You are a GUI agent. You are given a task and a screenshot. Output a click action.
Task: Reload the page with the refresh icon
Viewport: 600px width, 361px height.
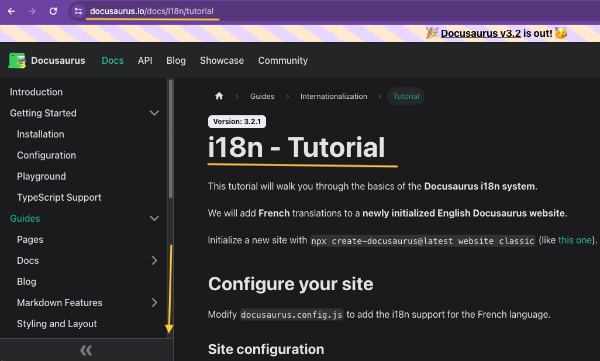coord(53,11)
